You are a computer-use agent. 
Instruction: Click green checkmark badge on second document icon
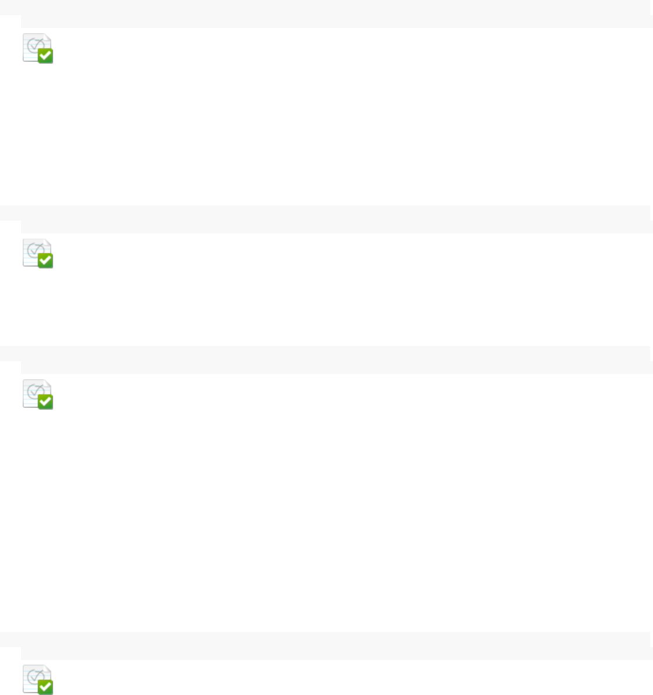pyautogui.click(x=45, y=261)
